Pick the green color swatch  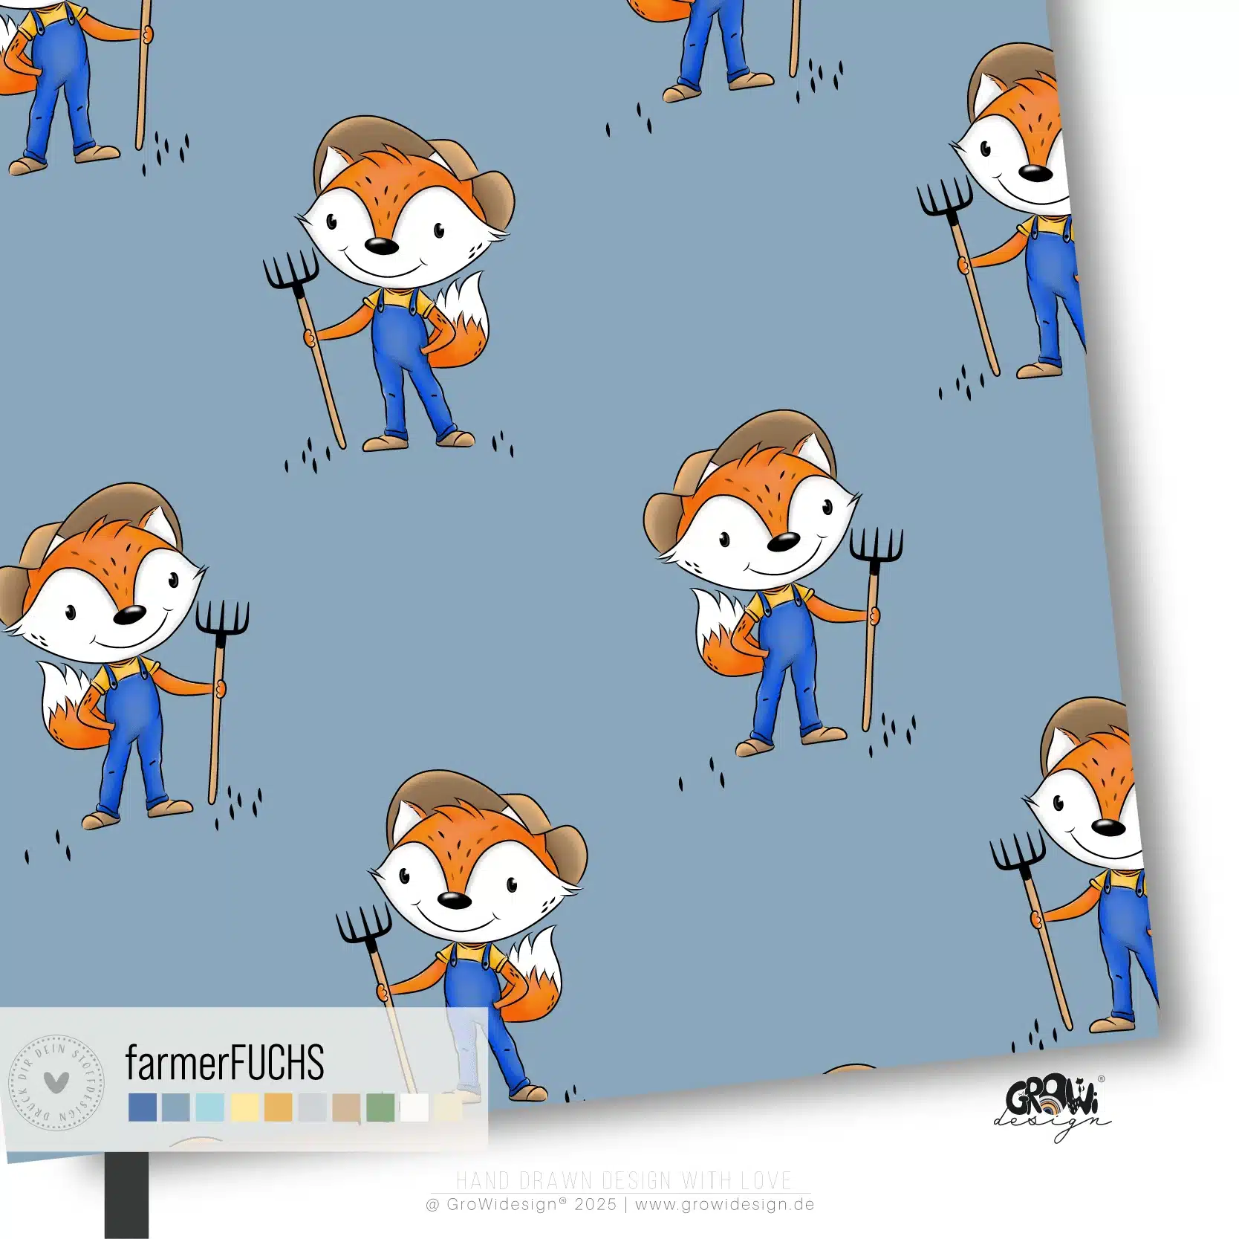click(x=380, y=1107)
